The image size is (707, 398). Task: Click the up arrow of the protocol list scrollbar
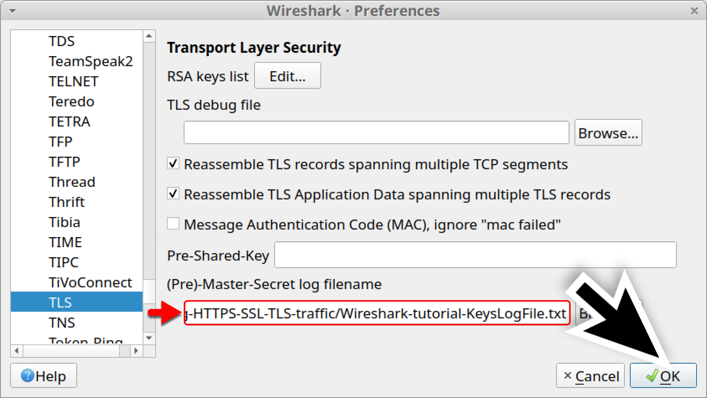[149, 35]
